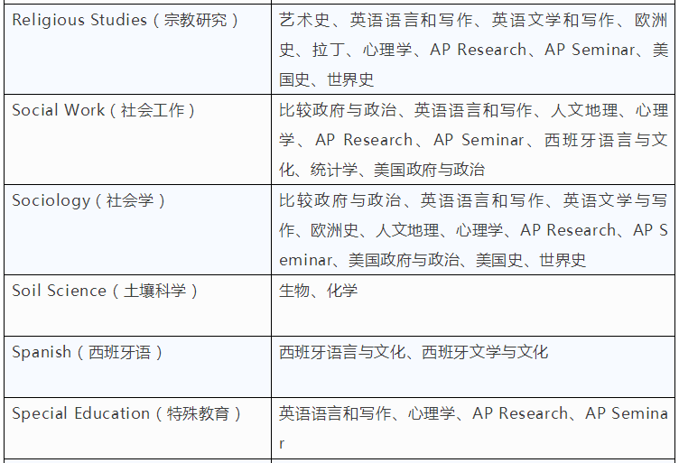Click the Religious Studies (宗教研究) major cell
Image resolution: width=679 pixels, height=463 pixels.
tap(125, 20)
